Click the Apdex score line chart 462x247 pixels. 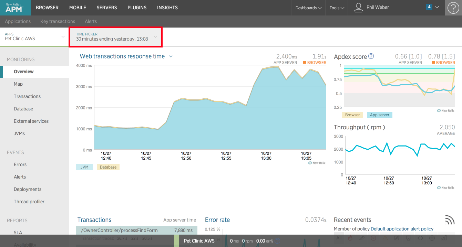pyautogui.click(x=399, y=86)
